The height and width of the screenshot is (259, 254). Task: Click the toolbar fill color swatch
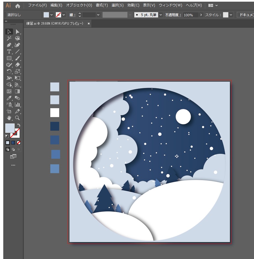(10, 128)
